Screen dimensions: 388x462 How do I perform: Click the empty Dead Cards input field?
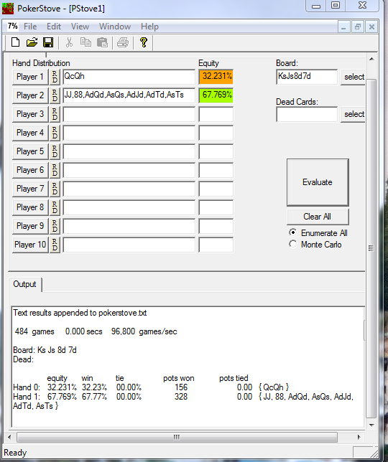307,114
